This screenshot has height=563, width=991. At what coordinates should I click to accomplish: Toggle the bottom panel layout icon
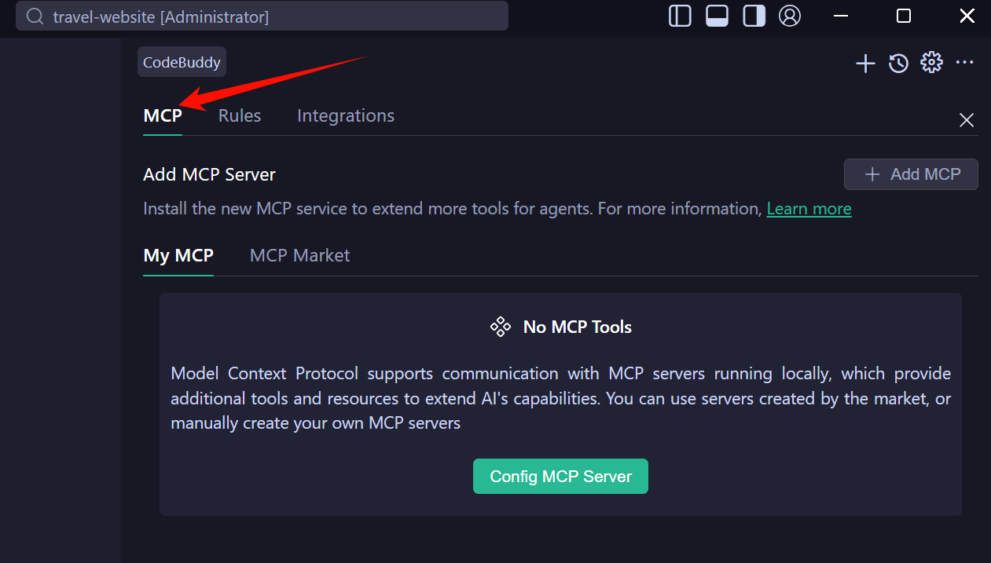717,16
